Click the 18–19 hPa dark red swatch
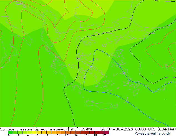The image size is (176, 136). click(x=97, y=132)
